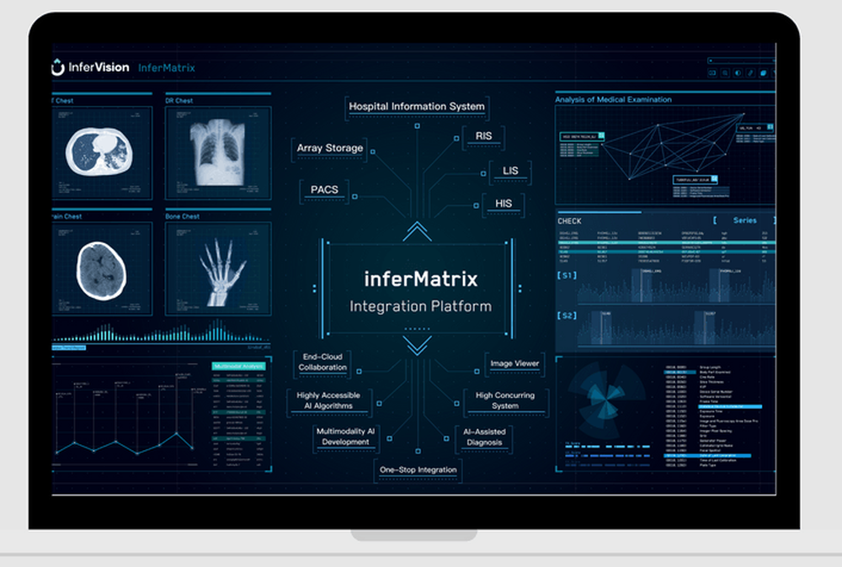The image size is (842, 567).
Task: Select the CHECK tab
Action: click(569, 221)
